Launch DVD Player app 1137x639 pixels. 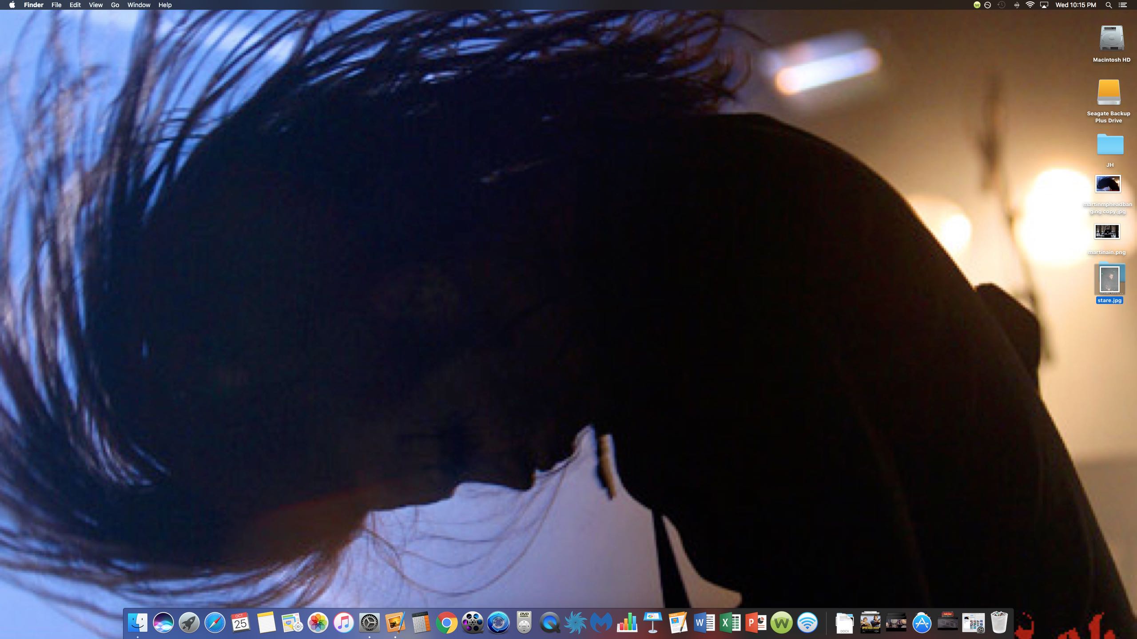524,623
